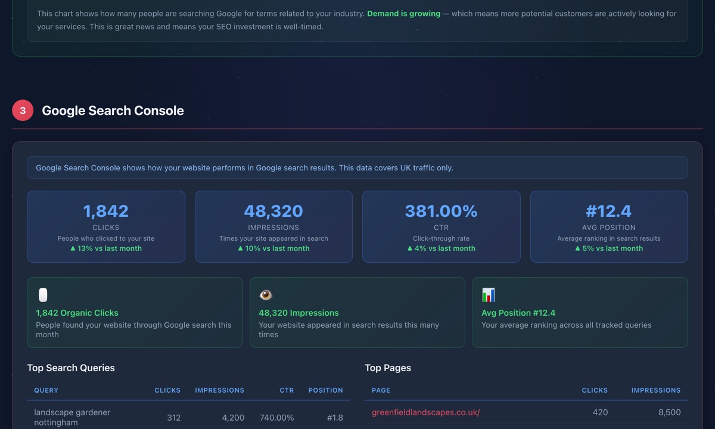
Task: Click the IMPRESSIONS header in Top Pages table
Action: point(656,390)
